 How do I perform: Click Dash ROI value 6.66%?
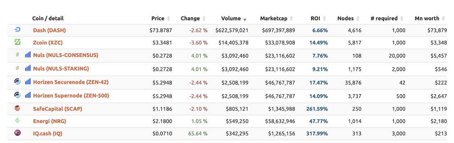coord(320,30)
